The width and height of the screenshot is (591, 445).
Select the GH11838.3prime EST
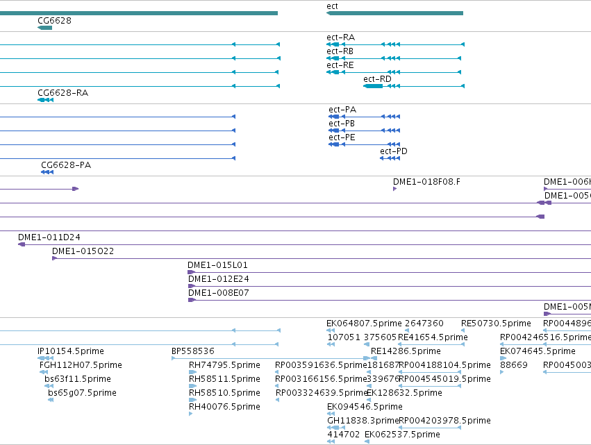coord(336,428)
